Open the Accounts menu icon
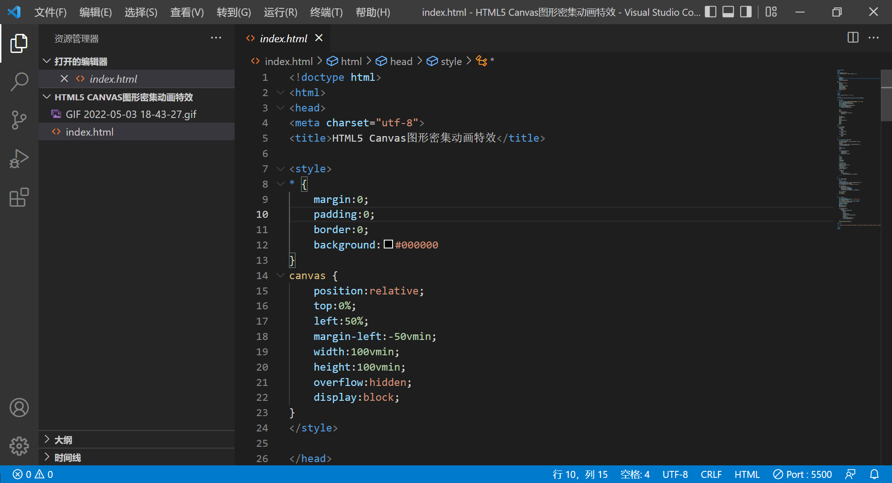892x483 pixels. coord(19,408)
